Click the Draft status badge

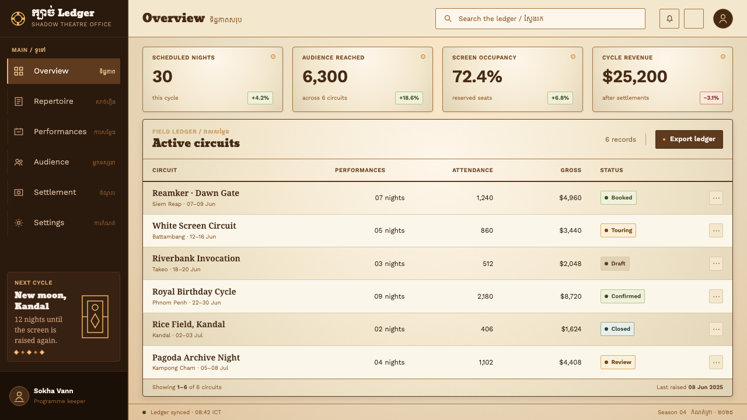click(615, 264)
